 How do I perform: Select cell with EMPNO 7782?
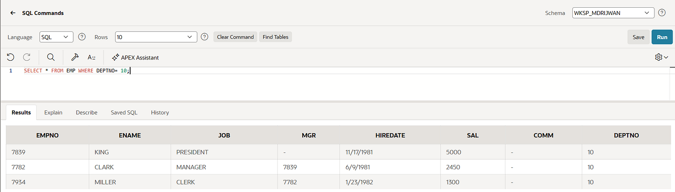[48, 167]
